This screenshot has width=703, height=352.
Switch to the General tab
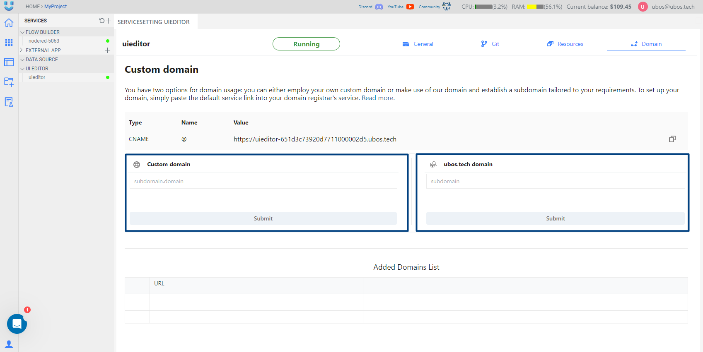[418, 44]
